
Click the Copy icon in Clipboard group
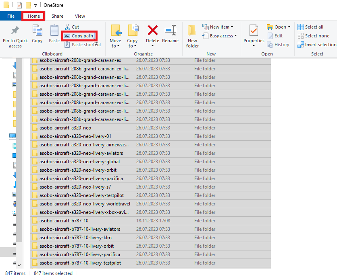point(37,31)
